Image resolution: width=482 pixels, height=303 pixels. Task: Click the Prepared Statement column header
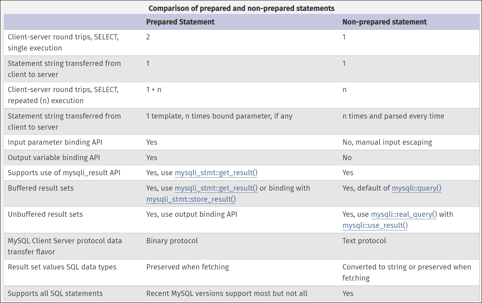coord(180,22)
